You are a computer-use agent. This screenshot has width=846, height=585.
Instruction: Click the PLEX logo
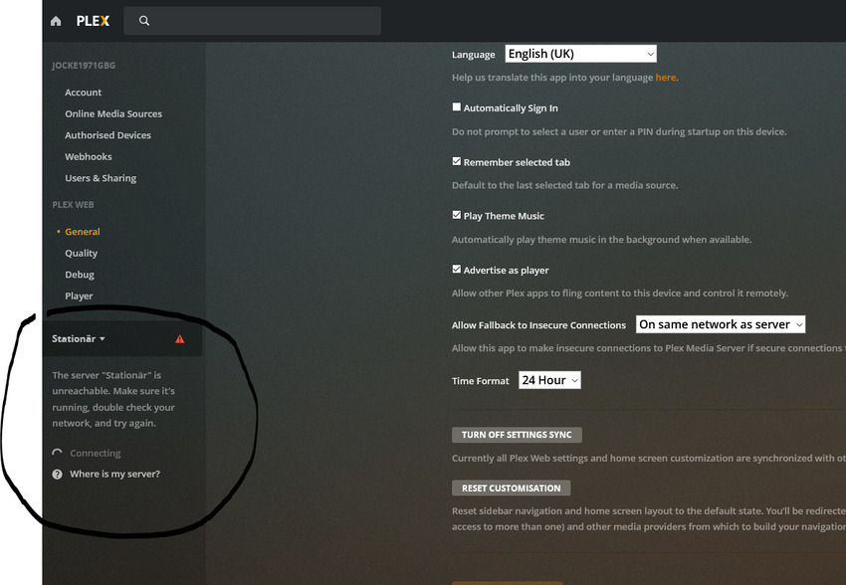point(93,21)
